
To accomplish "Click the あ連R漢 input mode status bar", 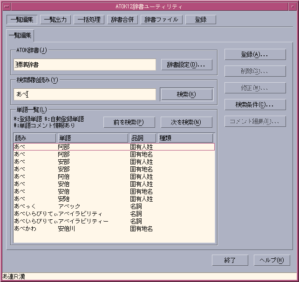I will (149, 276).
